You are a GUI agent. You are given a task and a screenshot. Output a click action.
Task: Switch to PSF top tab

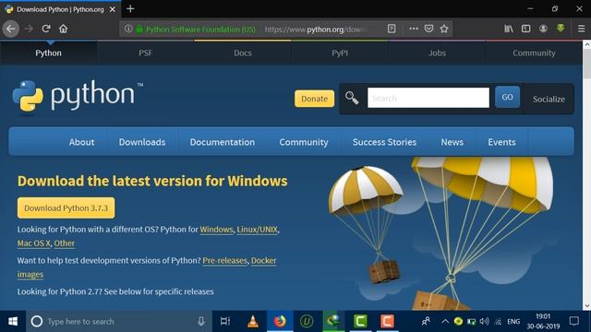click(x=146, y=53)
